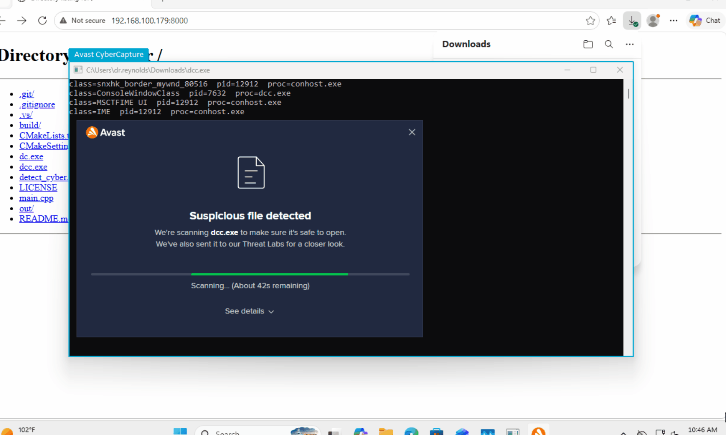Open Microsoft Edge from the taskbar
This screenshot has height=435, width=726.
click(x=411, y=431)
